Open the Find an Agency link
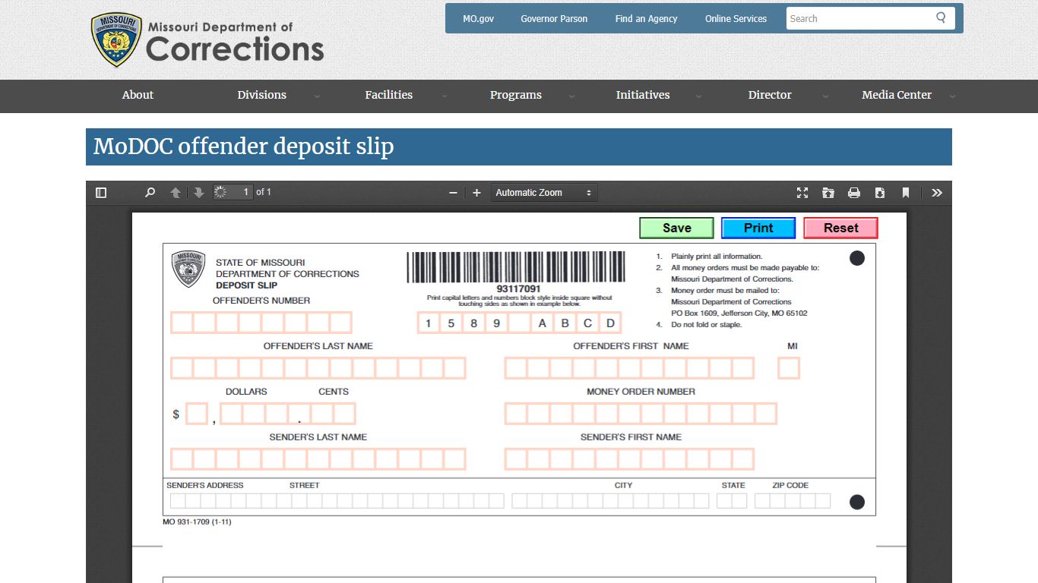 (x=646, y=19)
